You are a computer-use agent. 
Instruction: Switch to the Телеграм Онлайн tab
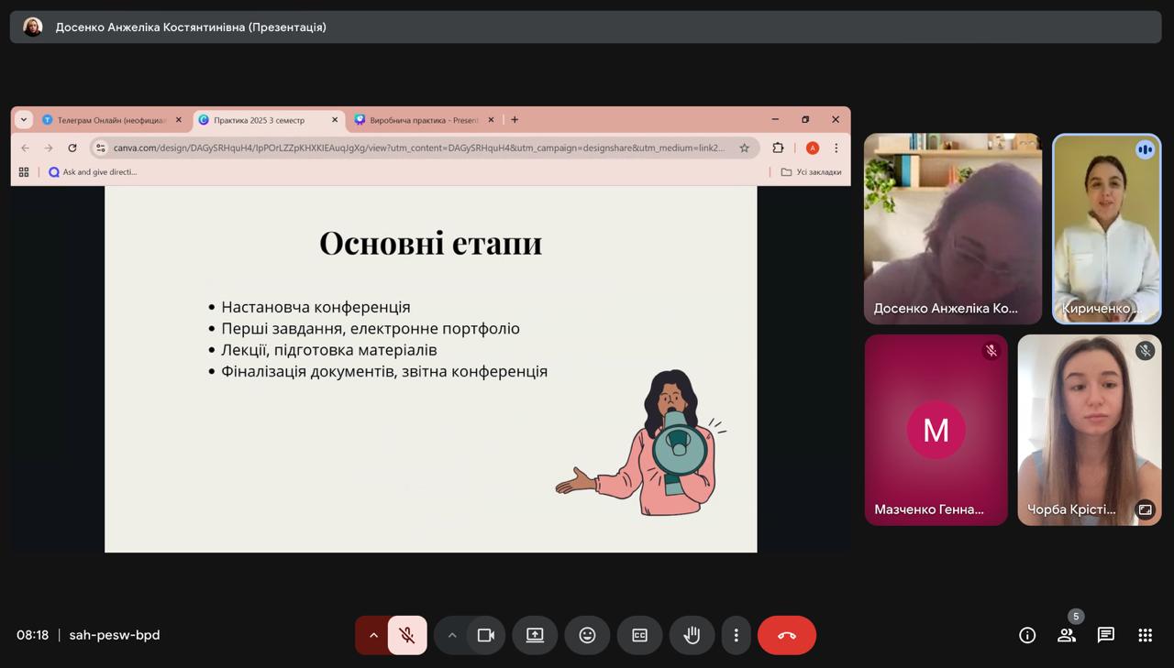[x=110, y=120]
